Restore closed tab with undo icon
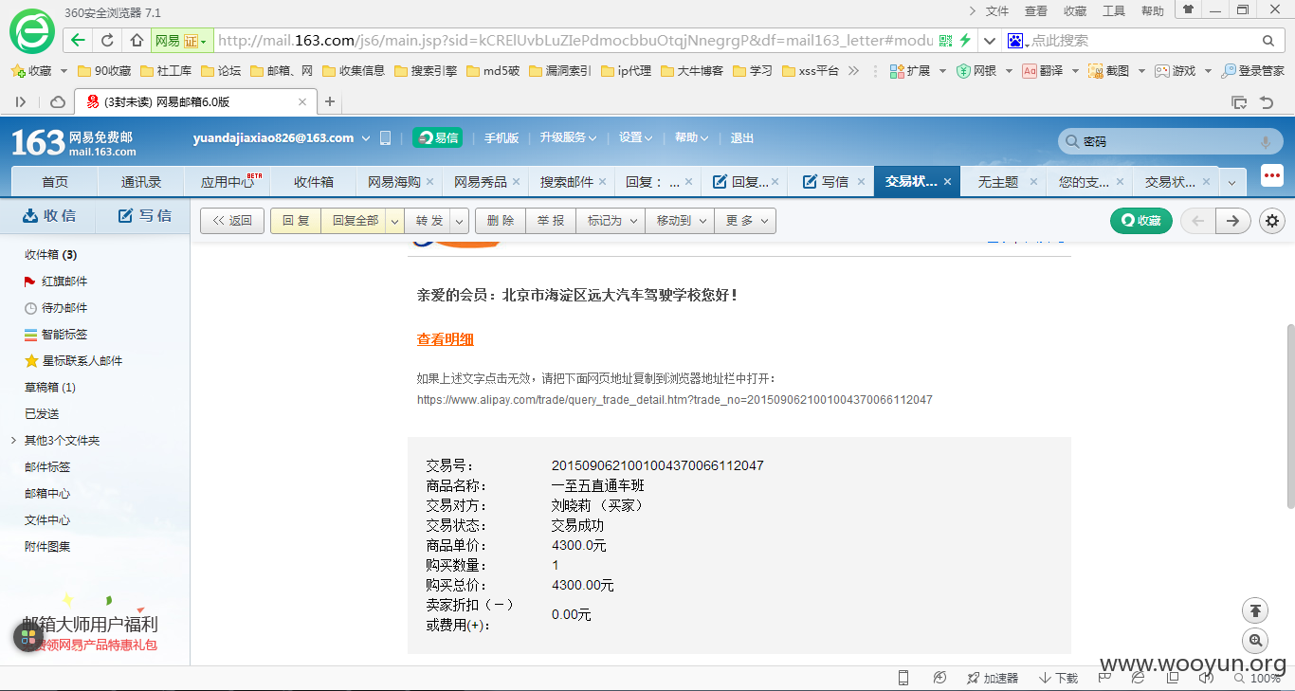This screenshot has height=691, width=1295. 1267,101
